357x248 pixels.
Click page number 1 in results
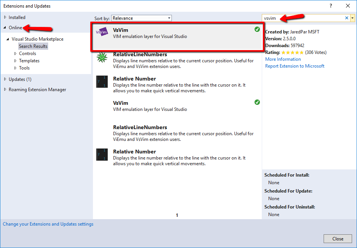coord(177,215)
